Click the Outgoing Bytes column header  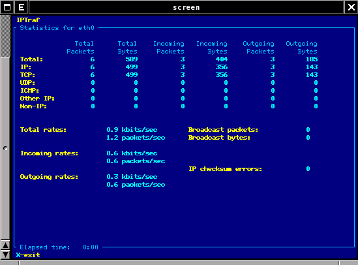tap(301, 48)
